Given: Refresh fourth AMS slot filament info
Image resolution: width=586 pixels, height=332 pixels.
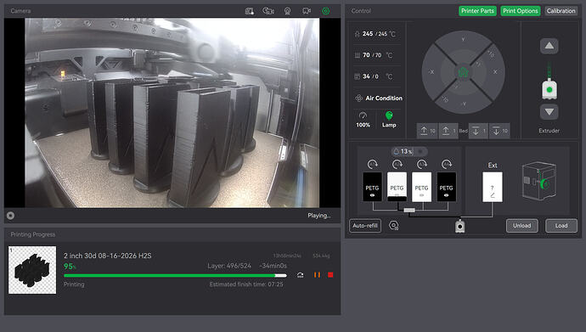Looking at the screenshot, I should point(446,164).
